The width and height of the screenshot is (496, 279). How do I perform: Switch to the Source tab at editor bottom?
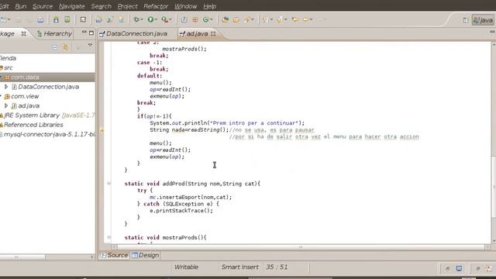(115, 255)
